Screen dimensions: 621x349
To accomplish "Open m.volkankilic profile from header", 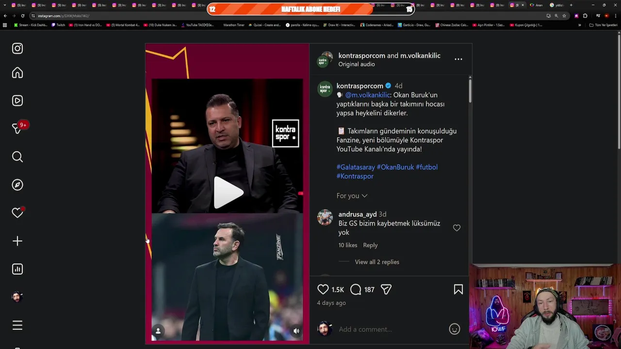I will click(x=420, y=56).
